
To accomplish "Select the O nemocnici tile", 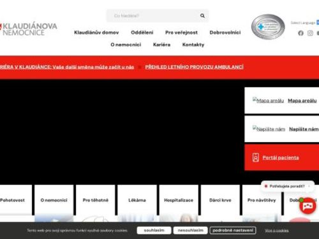I will pyautogui.click(x=54, y=200).
